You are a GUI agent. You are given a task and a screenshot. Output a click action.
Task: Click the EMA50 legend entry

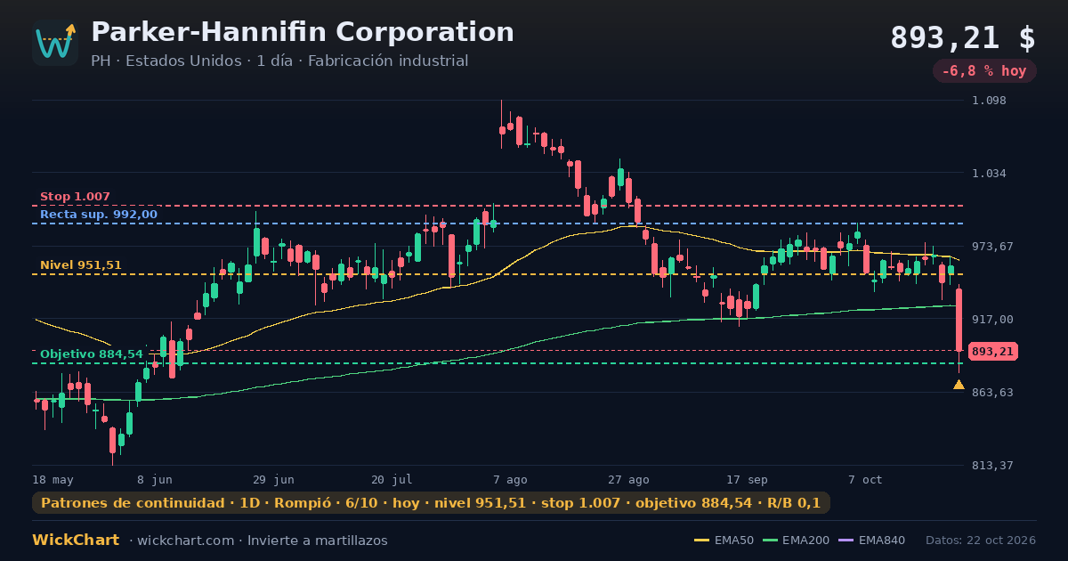point(724,541)
